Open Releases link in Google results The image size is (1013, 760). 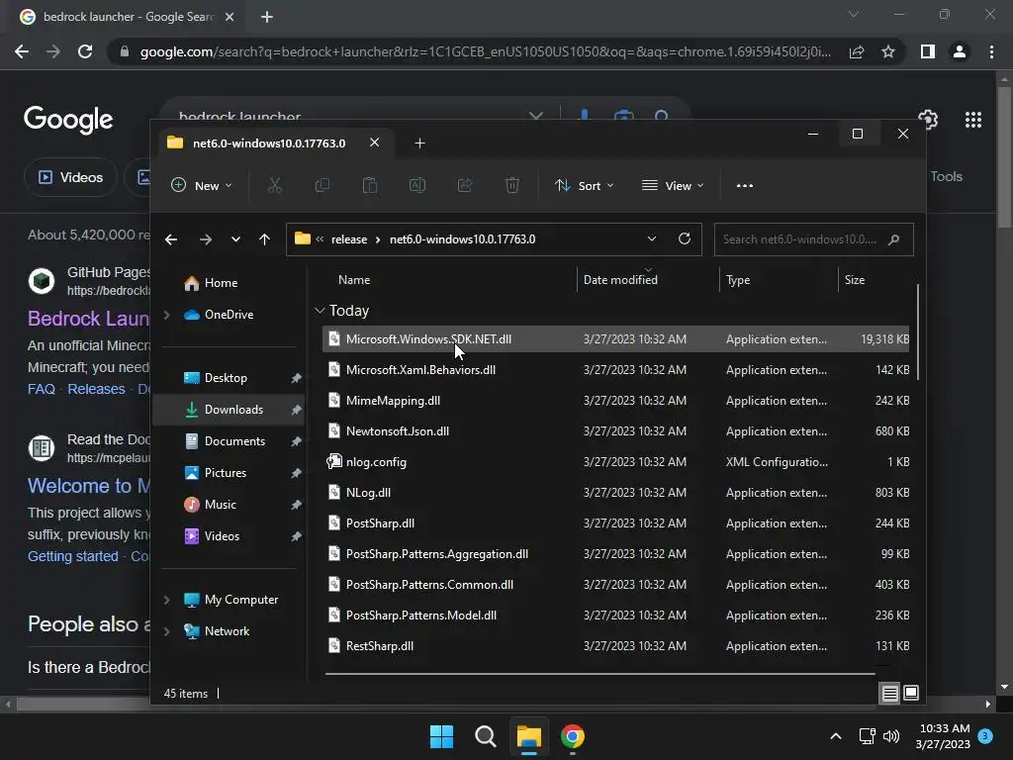(x=96, y=389)
